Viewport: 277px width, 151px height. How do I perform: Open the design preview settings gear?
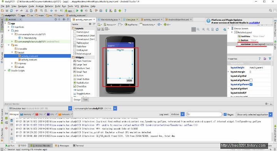tap(225, 29)
